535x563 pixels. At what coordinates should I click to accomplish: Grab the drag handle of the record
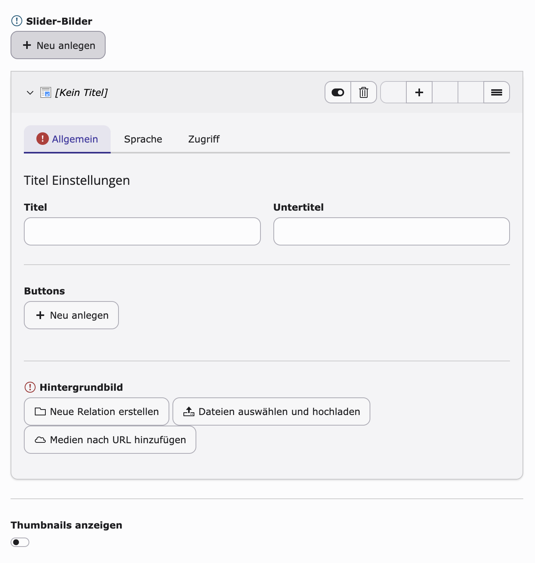click(x=497, y=92)
